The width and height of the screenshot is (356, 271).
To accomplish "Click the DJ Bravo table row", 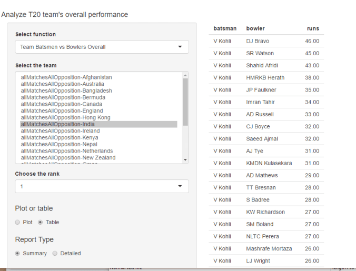I will click(266, 41).
